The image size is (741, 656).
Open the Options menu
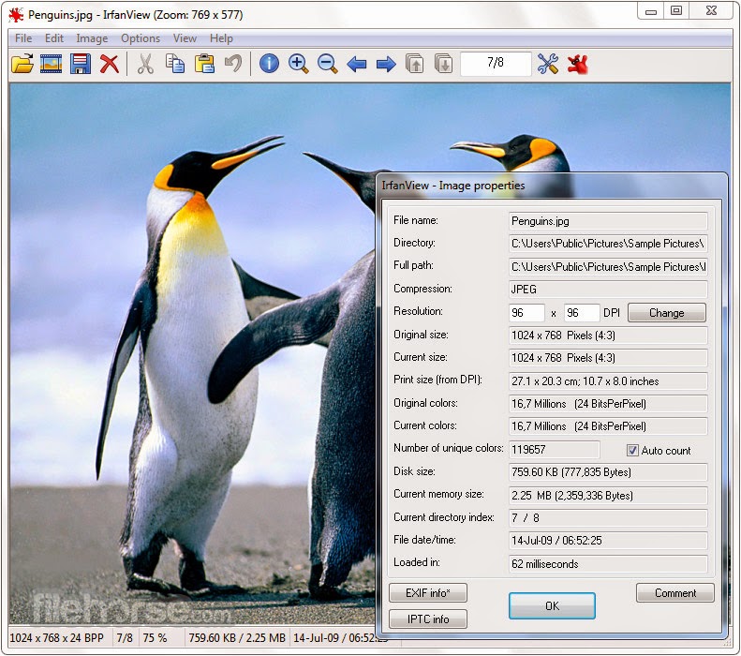tap(141, 38)
